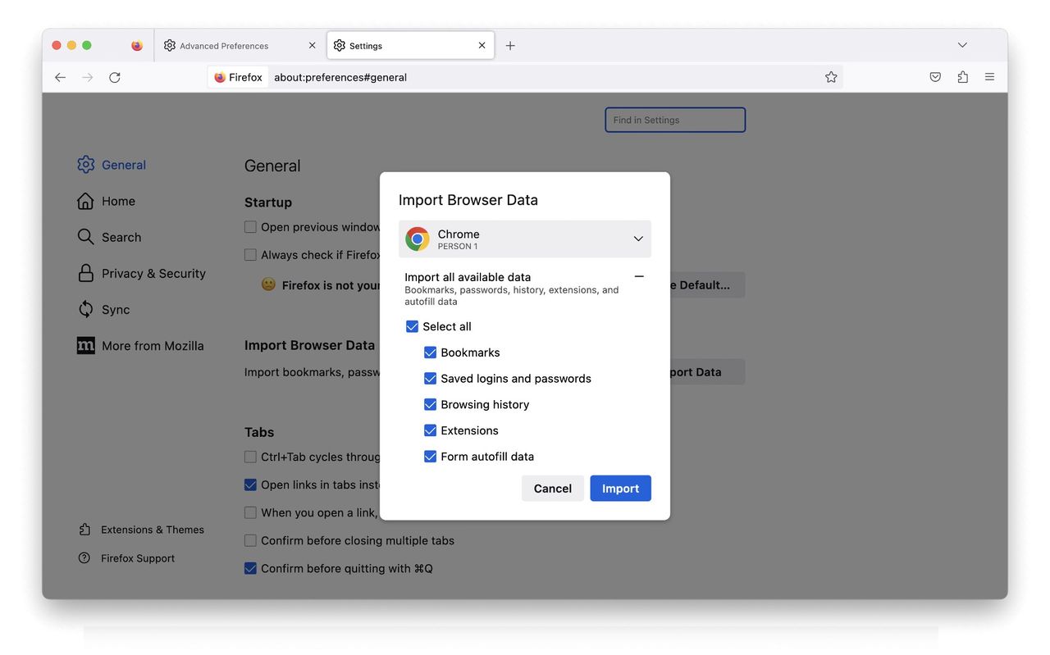Open Firefox Support via question mark icon
Image resolution: width=1050 pixels, height=655 pixels.
(84, 557)
